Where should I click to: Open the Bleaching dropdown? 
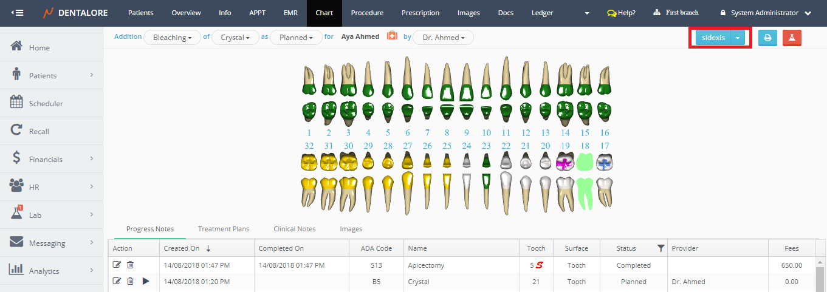point(172,38)
